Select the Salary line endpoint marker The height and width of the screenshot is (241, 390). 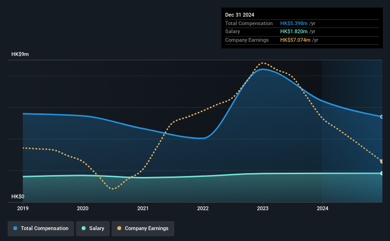[x=381, y=174]
